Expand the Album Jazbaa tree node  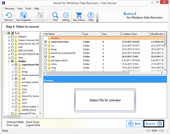tap(13, 107)
